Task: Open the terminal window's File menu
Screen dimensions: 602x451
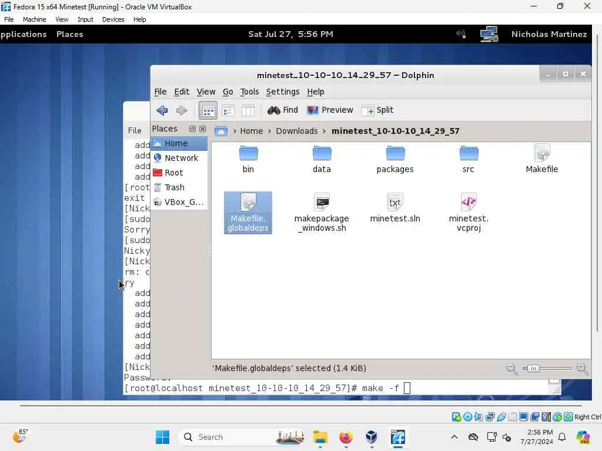Action: coord(135,130)
